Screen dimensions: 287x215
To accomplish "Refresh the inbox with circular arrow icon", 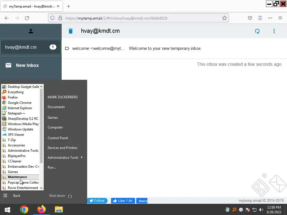I will [257, 31].
